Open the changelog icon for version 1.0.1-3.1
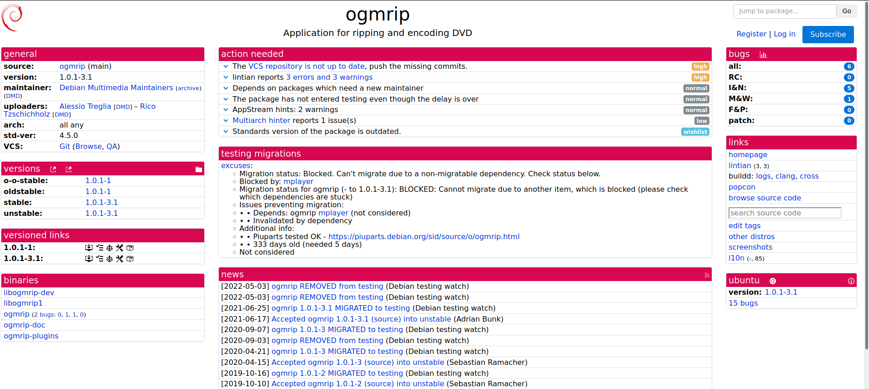The height and width of the screenshot is (389, 869). (99, 259)
